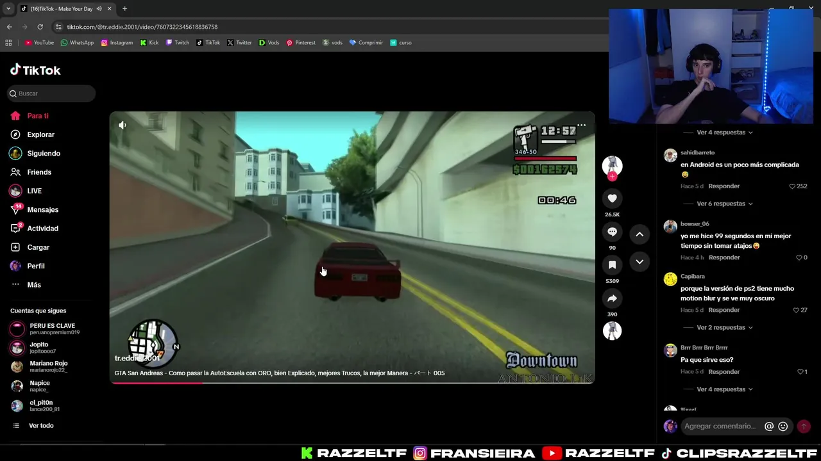The width and height of the screenshot is (821, 461).
Task: Like the video with heart icon
Action: coord(612,198)
